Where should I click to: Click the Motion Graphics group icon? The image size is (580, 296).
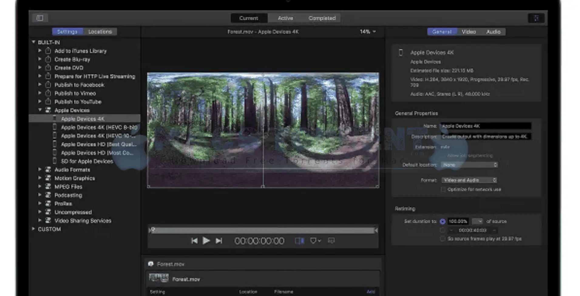[x=48, y=178]
